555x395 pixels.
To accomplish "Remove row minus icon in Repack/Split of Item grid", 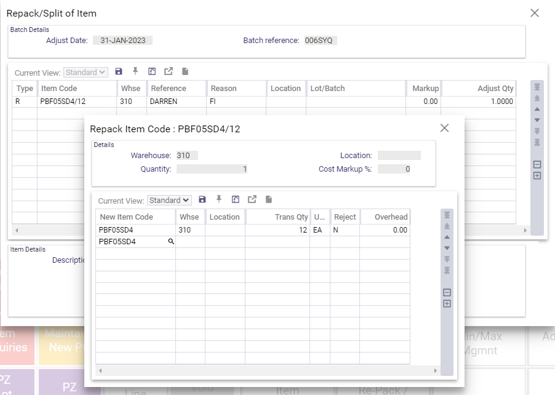I will [537, 165].
